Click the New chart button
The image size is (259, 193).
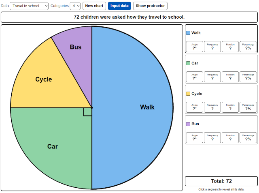tap(94, 6)
